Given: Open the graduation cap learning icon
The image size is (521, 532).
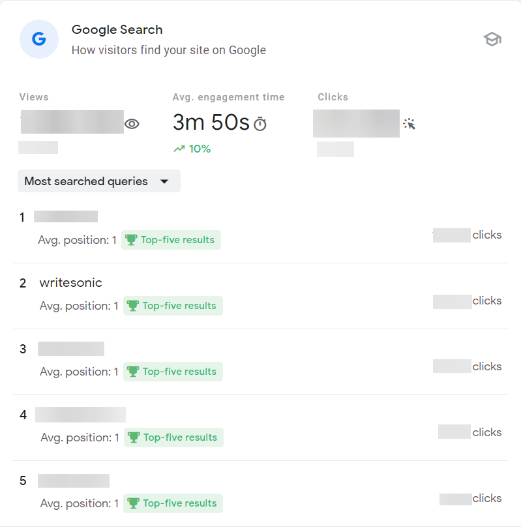Looking at the screenshot, I should pos(492,38).
